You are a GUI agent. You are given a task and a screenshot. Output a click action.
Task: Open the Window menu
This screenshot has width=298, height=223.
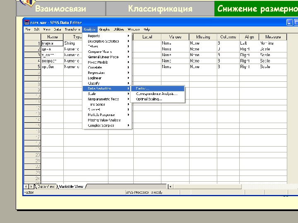coord(134,29)
